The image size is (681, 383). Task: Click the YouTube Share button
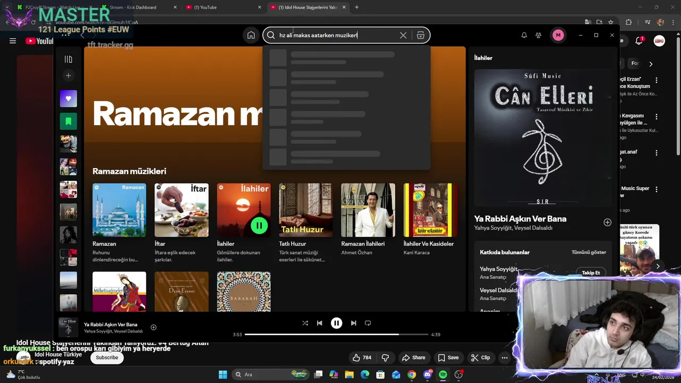pos(413,357)
